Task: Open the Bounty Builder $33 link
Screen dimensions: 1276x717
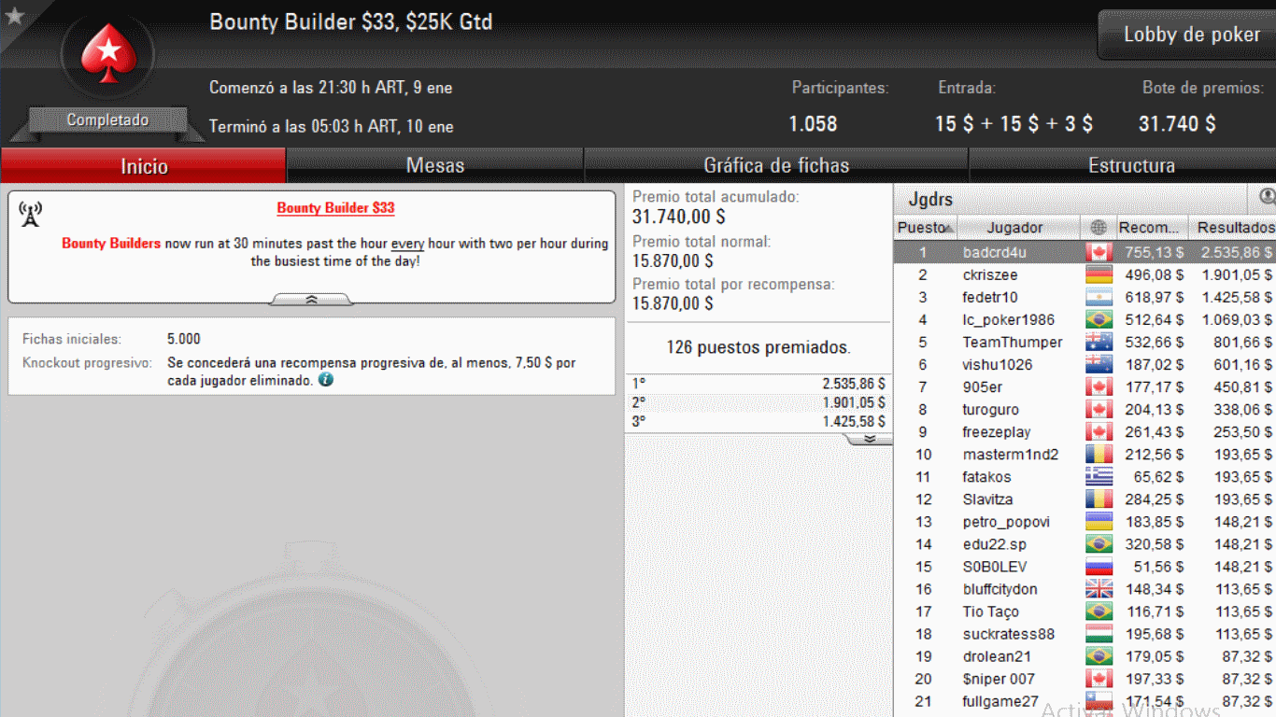Action: (x=335, y=208)
